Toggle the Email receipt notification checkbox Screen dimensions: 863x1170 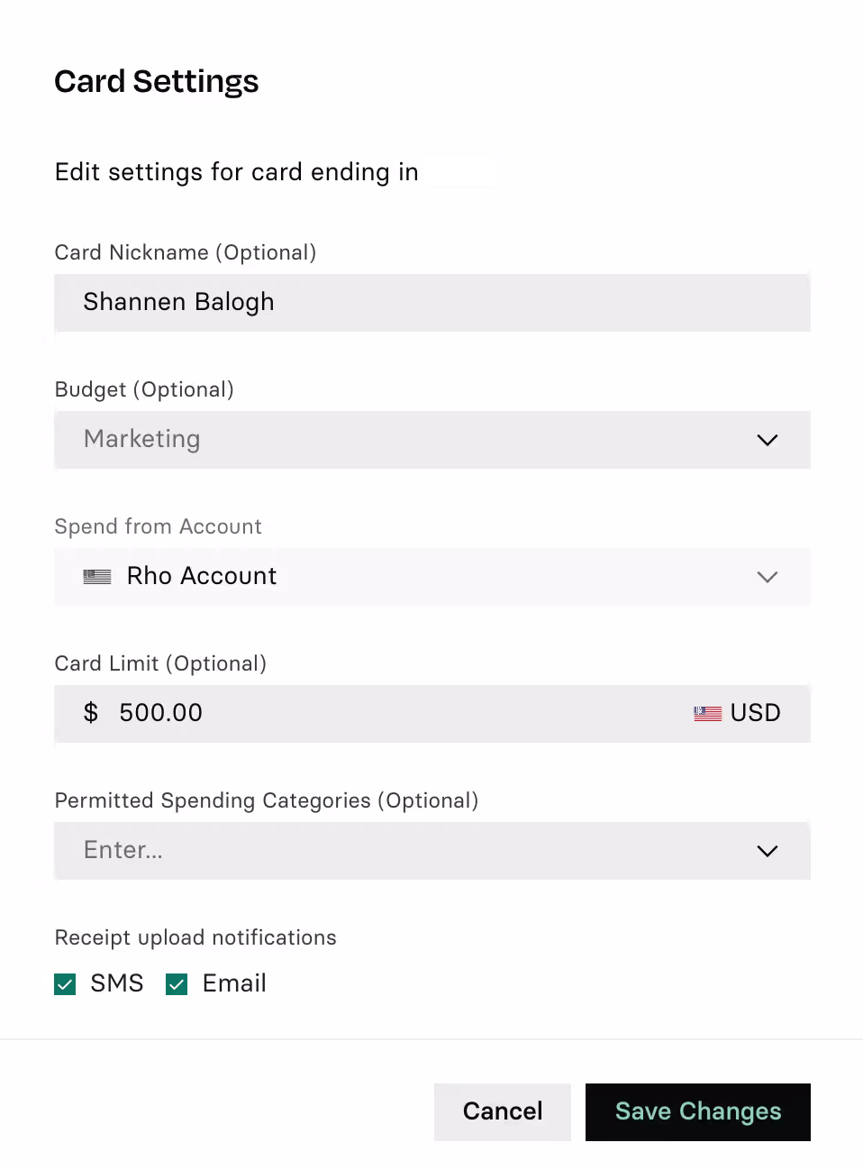tap(177, 984)
